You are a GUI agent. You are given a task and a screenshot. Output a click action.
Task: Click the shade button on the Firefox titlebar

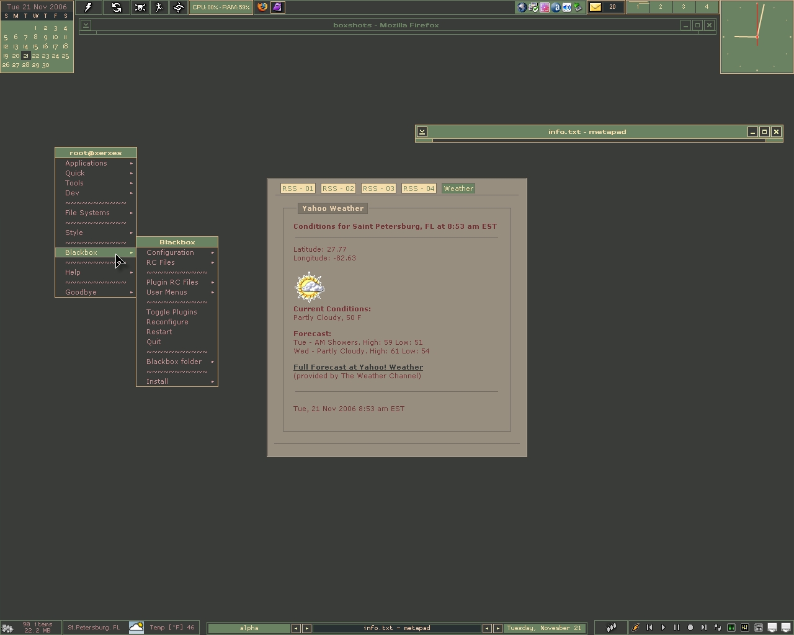pos(86,25)
